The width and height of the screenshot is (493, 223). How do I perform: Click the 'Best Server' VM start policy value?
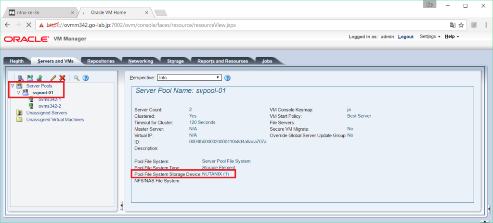(359, 116)
